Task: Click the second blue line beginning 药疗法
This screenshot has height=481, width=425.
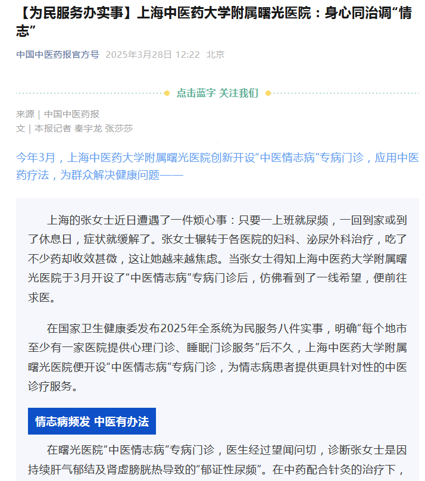Action: tap(99, 175)
